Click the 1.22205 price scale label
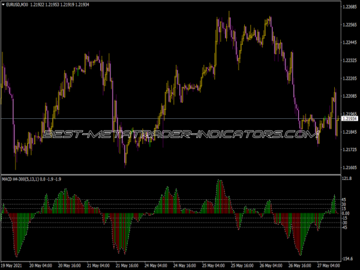This screenshot has width=360, height=270. (348, 79)
